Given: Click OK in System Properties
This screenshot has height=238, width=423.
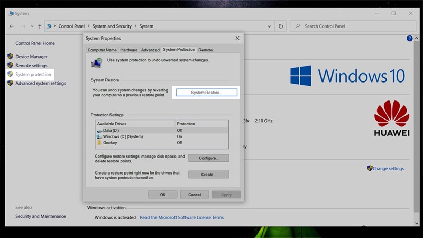Looking at the screenshot, I should [x=163, y=195].
